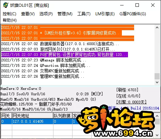
Task: Click the 网关 column header
Action: [6, 116]
